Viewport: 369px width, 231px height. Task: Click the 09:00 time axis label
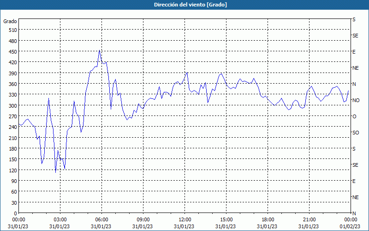click(x=143, y=220)
